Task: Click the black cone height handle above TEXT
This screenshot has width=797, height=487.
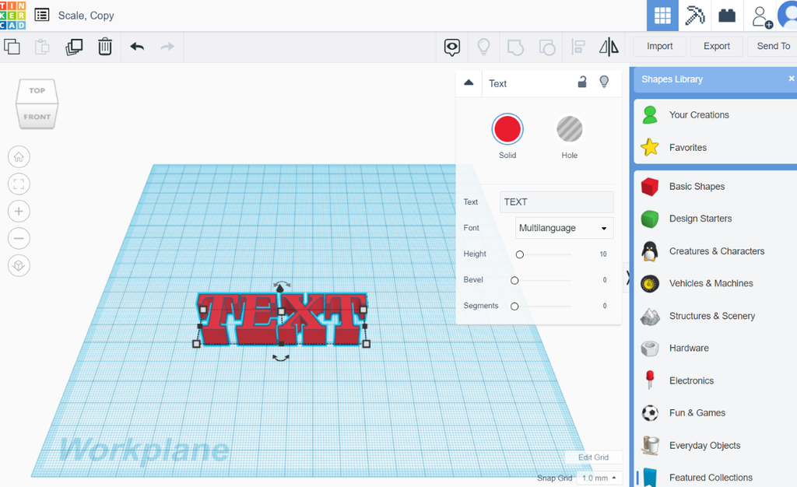Action: click(x=279, y=288)
